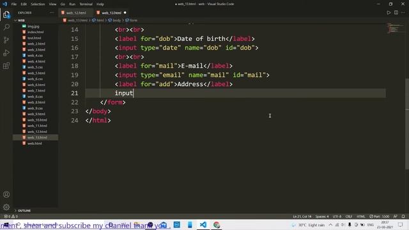Open web_7.html in the explorer
The height and width of the screenshot is (230, 409).
pos(36,91)
